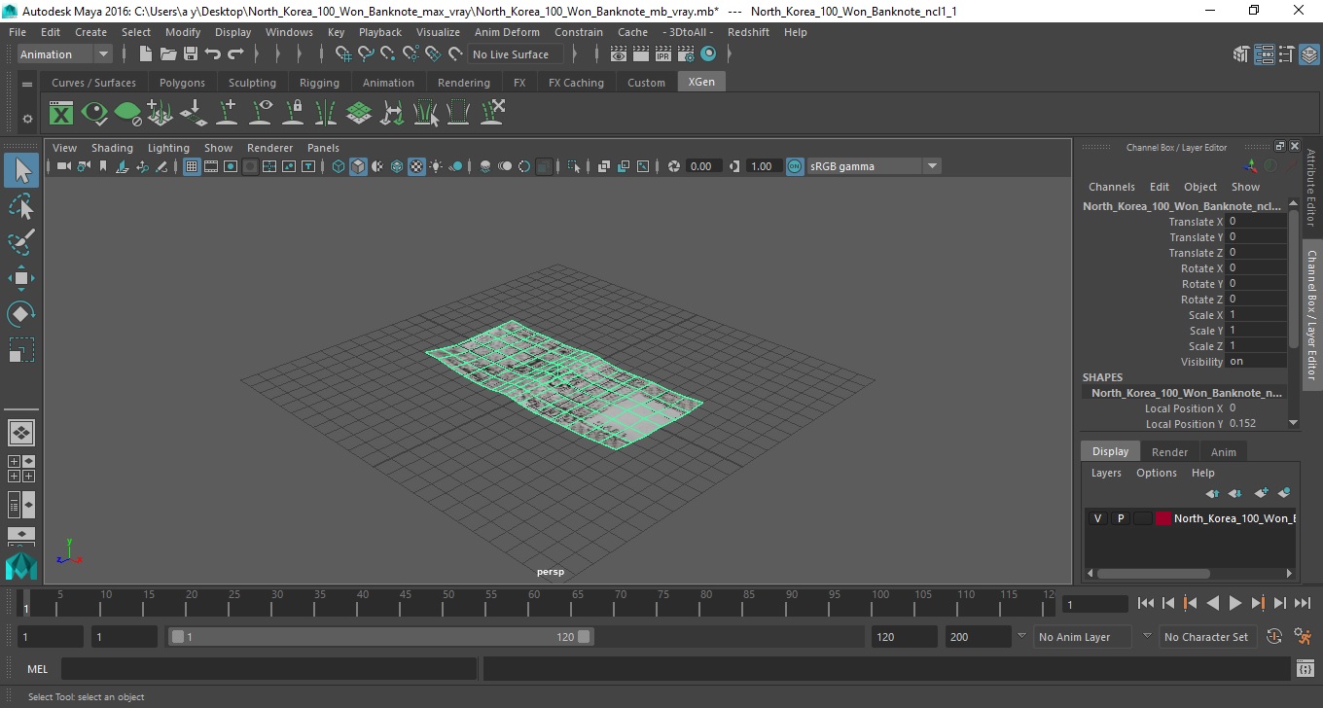1323x708 pixels.
Task: Open the Layers menu in Layer Editor
Action: 1106,473
